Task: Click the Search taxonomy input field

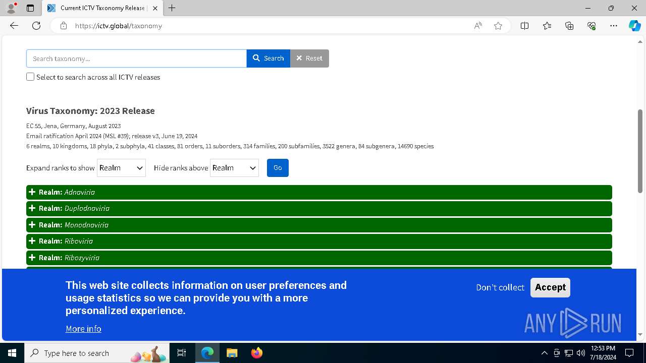Action: point(136,58)
